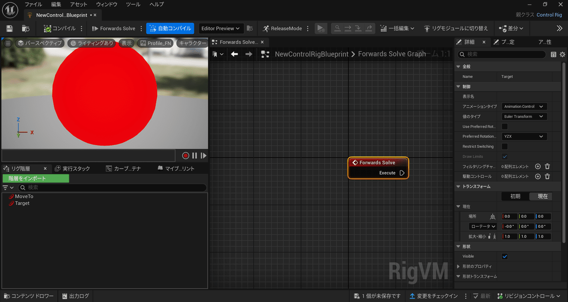Click the パースペクティブ viewport mode button

[x=40, y=43]
